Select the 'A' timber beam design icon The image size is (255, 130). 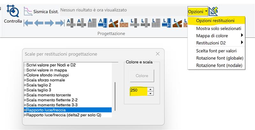113,23
